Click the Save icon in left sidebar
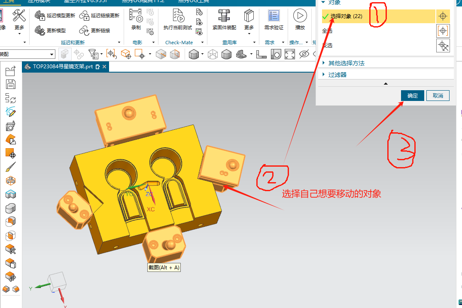Viewport: 462px width, 308px height. point(10,84)
